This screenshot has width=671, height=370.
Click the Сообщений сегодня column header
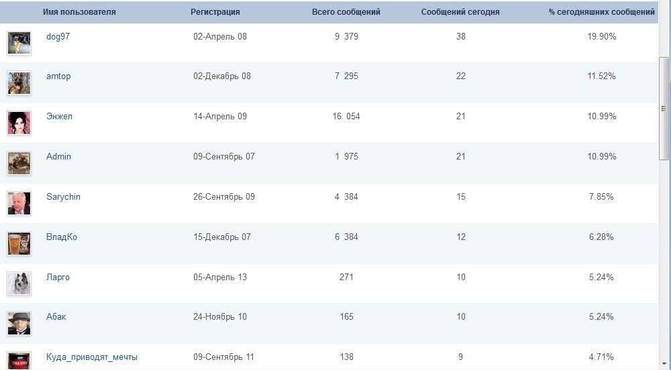point(460,12)
